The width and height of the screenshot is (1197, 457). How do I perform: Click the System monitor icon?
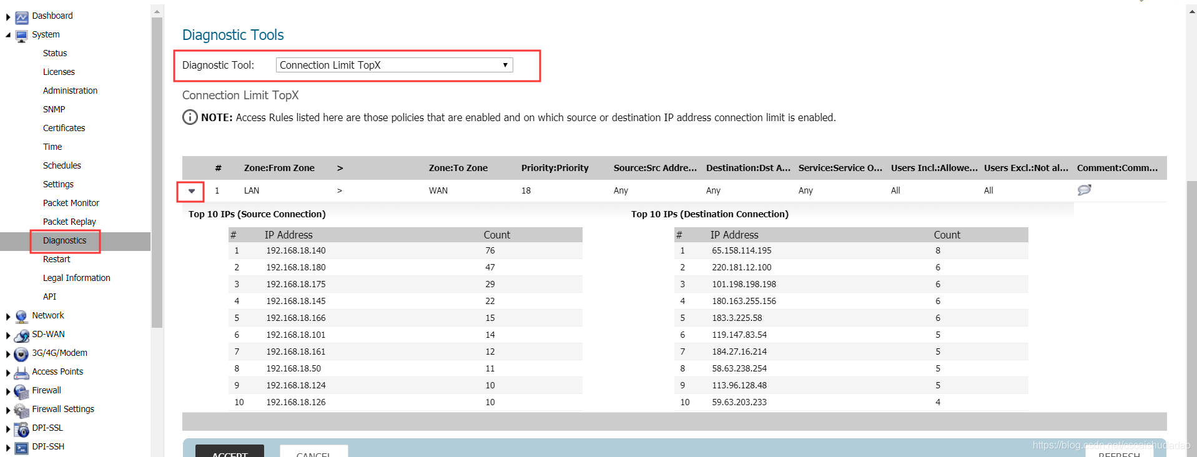pyautogui.click(x=22, y=36)
